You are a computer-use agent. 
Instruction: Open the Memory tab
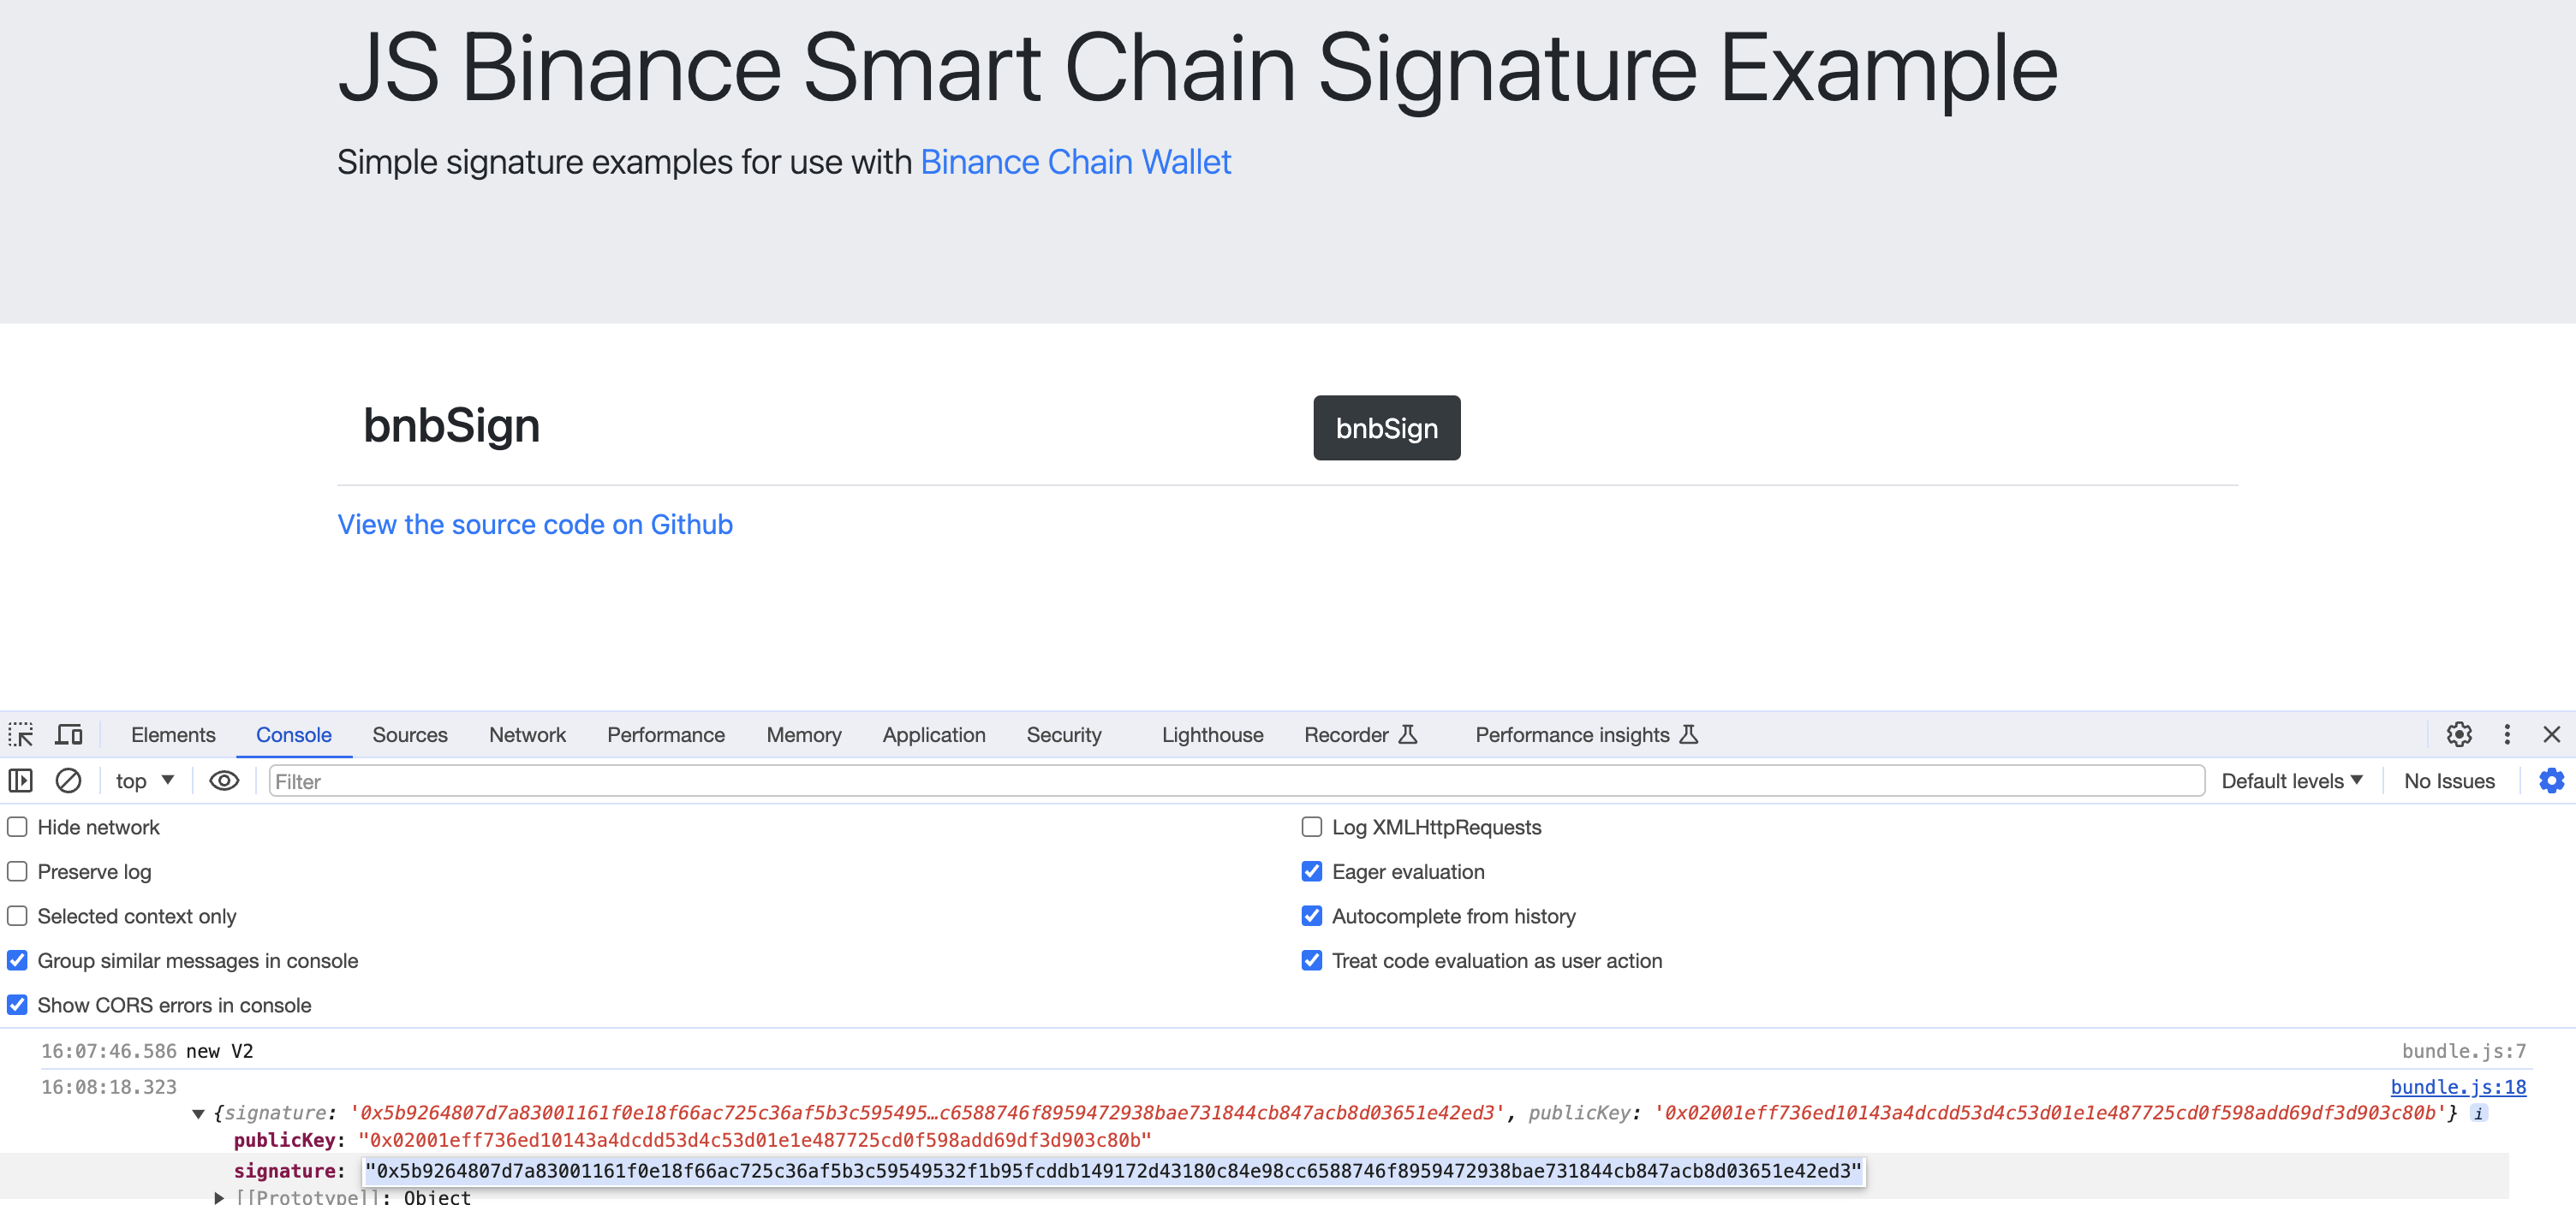click(803, 734)
